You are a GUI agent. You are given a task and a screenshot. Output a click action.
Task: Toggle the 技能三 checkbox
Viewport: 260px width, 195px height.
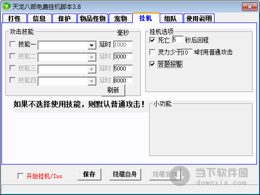coord(12,68)
